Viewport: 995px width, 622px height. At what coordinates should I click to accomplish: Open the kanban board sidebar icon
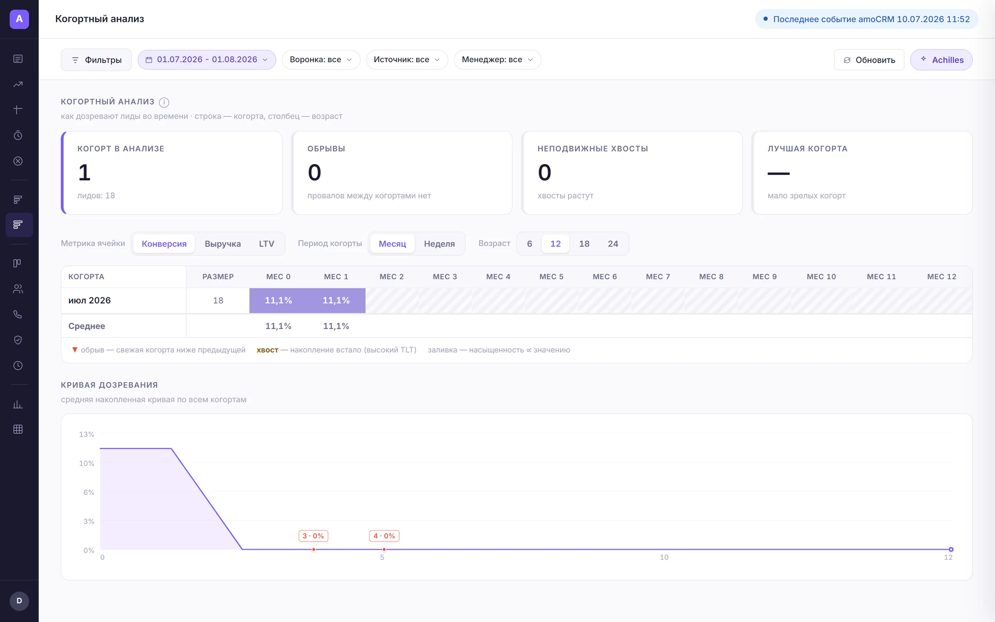click(x=18, y=263)
